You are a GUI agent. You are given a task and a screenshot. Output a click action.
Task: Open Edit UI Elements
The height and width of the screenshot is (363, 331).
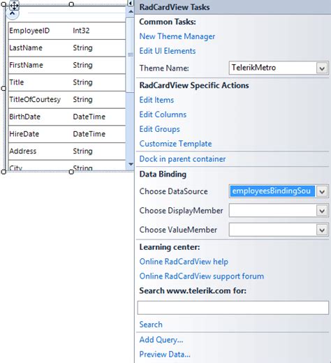click(x=168, y=51)
